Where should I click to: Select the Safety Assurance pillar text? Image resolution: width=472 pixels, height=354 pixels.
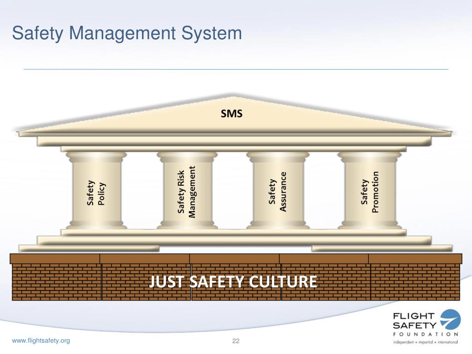[x=277, y=192]
